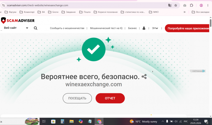
Task: Click Сообщить о мошенничестве link
Action: tap(67, 28)
